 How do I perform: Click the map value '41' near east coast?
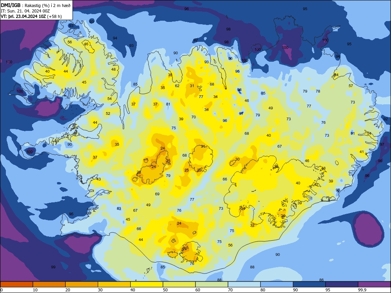point(362,152)
